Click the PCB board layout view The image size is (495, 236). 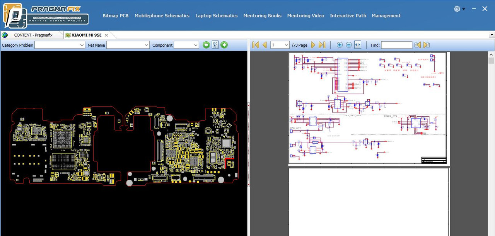[x=124, y=147]
